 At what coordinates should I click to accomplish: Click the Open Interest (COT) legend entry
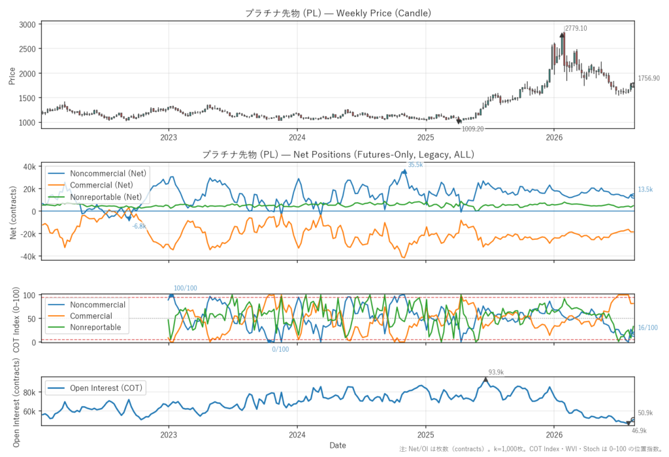coord(95,388)
